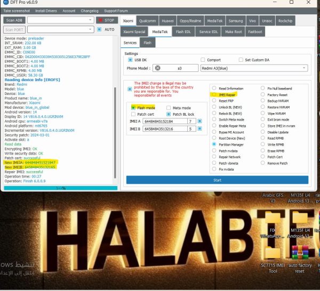Switch to the Qualcomm brand tab
Viewport: 320px width, 291px height.
(147, 21)
